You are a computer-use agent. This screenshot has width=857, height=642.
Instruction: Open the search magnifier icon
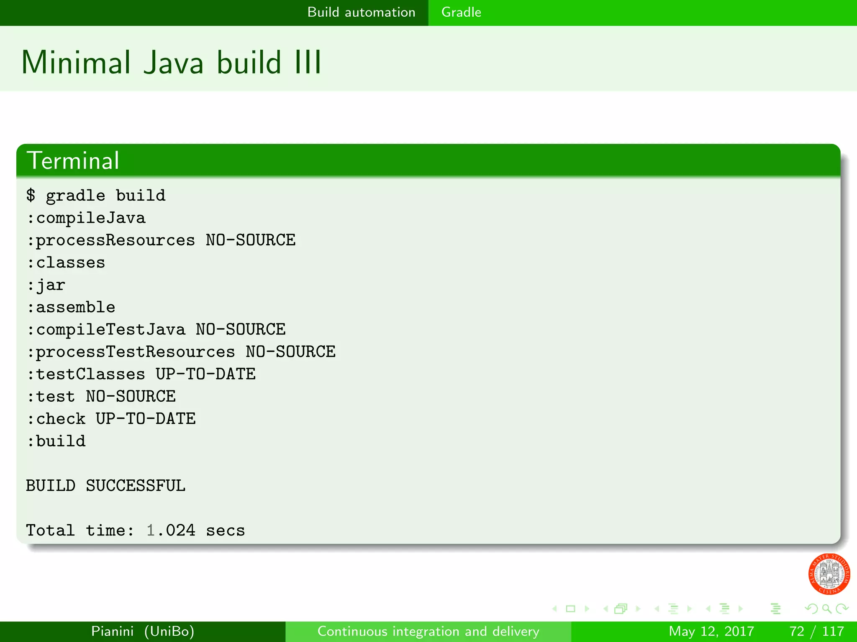(x=827, y=609)
